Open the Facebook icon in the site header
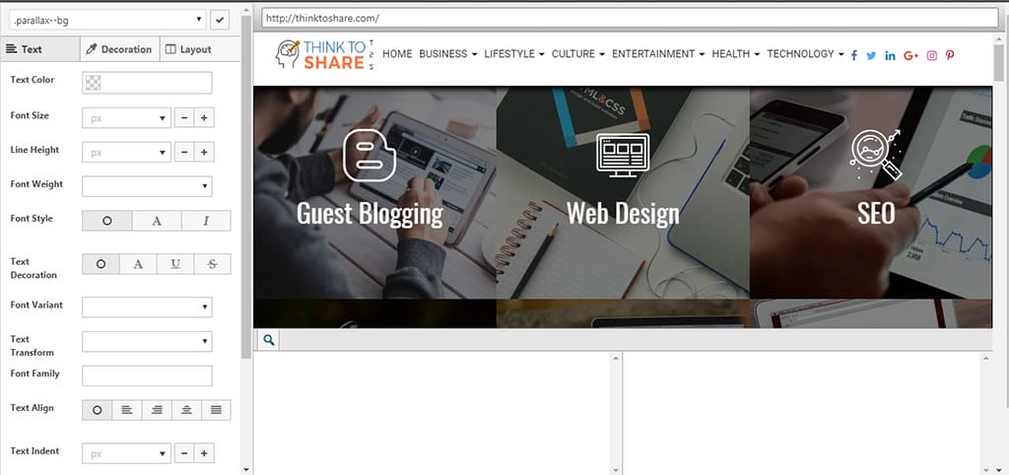The height and width of the screenshot is (475, 1009). (x=854, y=55)
